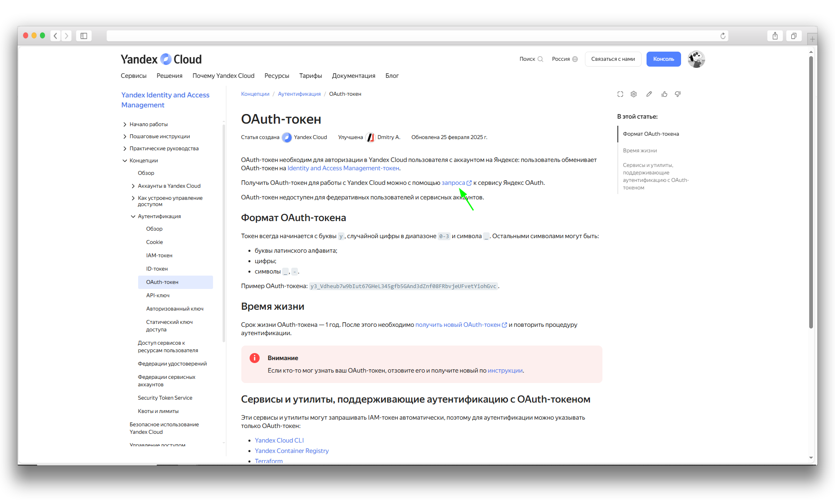The width and height of the screenshot is (835, 500).
Task: Click external link icon next to запроса
Action: [469, 183]
